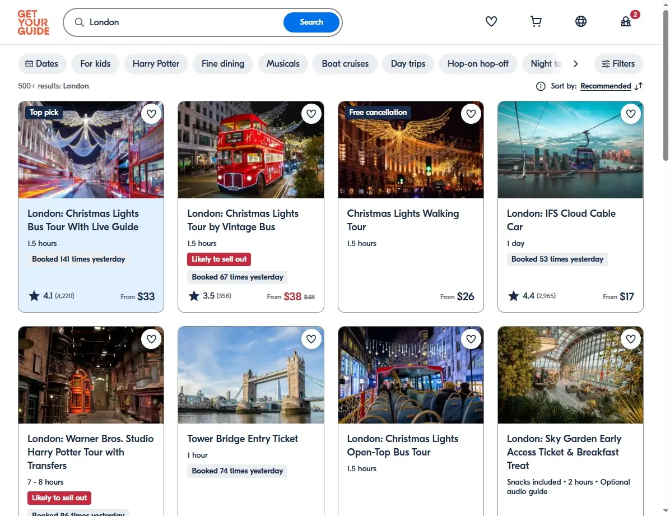Open the Vintage Bus tour thumbnail image
This screenshot has width=670, height=516.
(x=251, y=150)
